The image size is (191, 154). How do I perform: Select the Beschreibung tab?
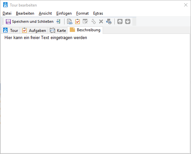85,30
